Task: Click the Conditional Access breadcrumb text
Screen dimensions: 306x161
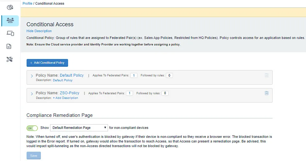Action: (50, 3)
